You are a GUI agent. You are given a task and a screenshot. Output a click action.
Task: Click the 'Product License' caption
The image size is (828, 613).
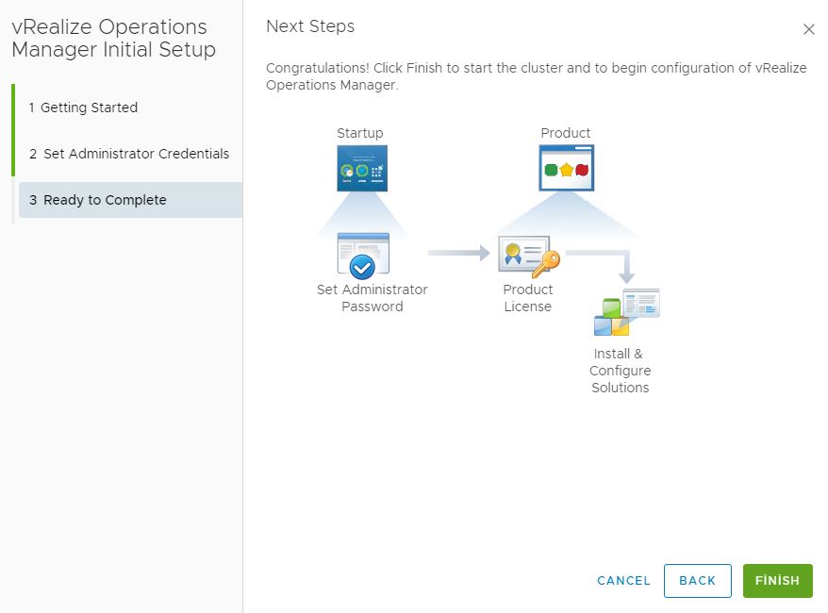pos(528,298)
